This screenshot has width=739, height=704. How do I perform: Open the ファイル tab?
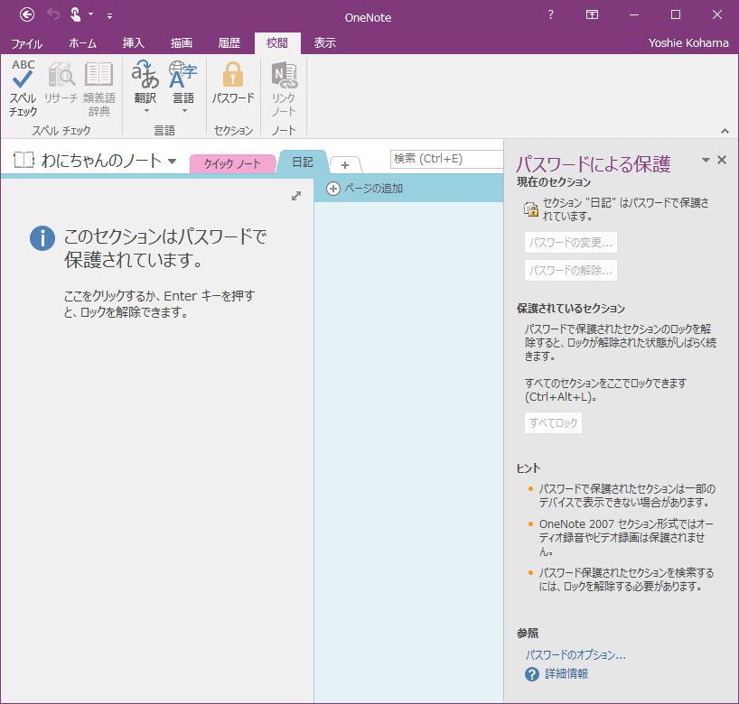pyautogui.click(x=27, y=43)
